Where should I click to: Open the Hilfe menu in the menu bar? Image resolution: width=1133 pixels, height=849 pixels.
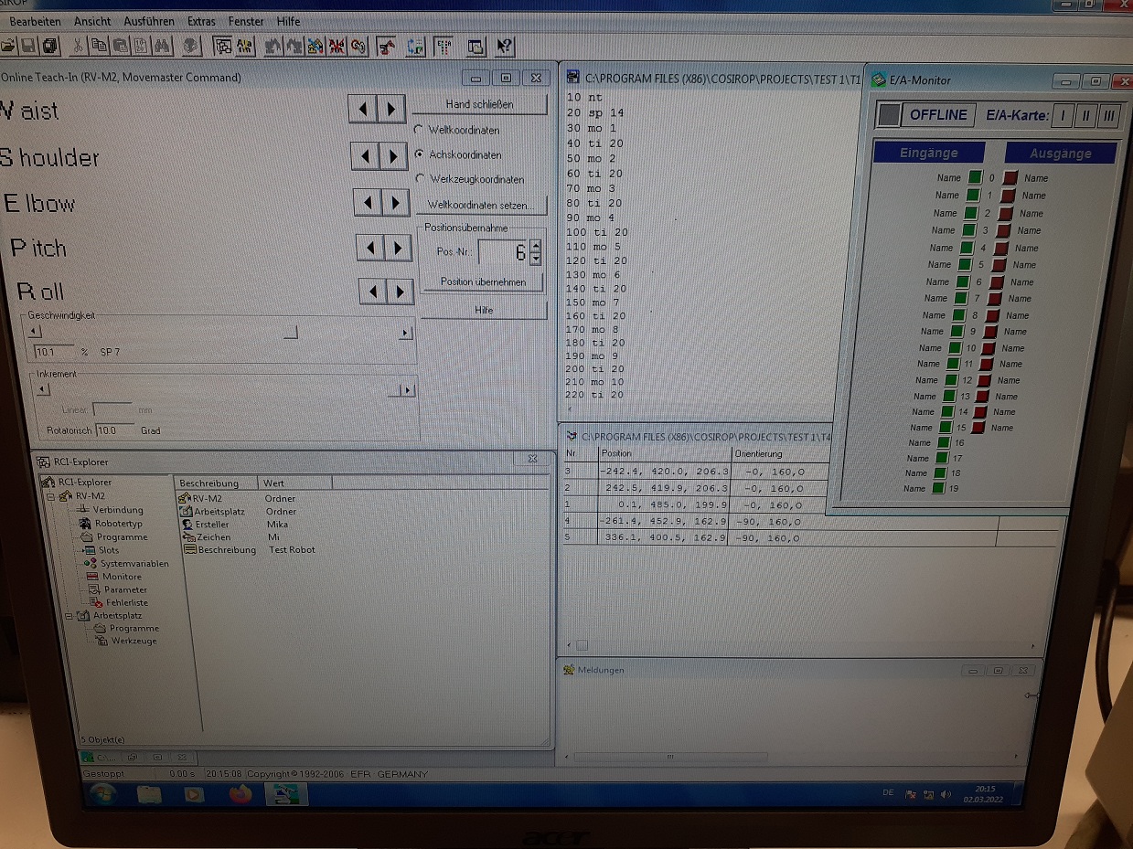click(288, 21)
